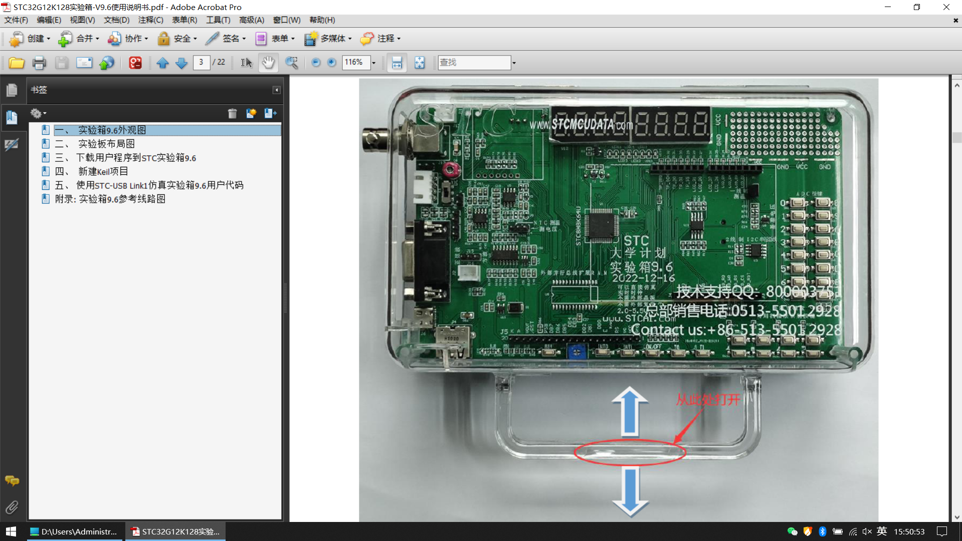962x541 pixels.
Task: Click the save disk icon
Action: [x=62, y=63]
